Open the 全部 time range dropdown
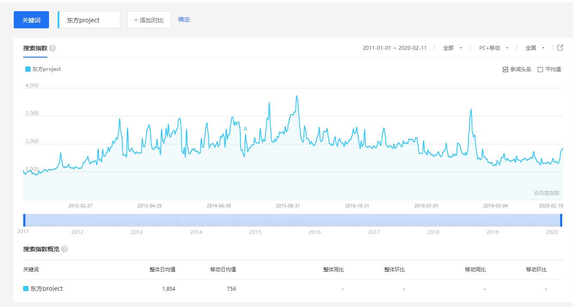Screen dimensions: 573x307 pyautogui.click(x=452, y=48)
